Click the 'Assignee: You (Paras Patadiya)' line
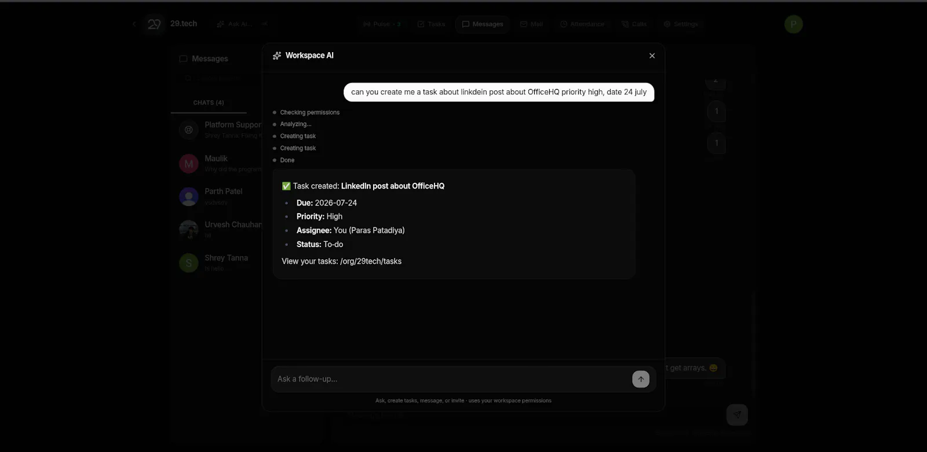This screenshot has width=927, height=452. (x=351, y=230)
